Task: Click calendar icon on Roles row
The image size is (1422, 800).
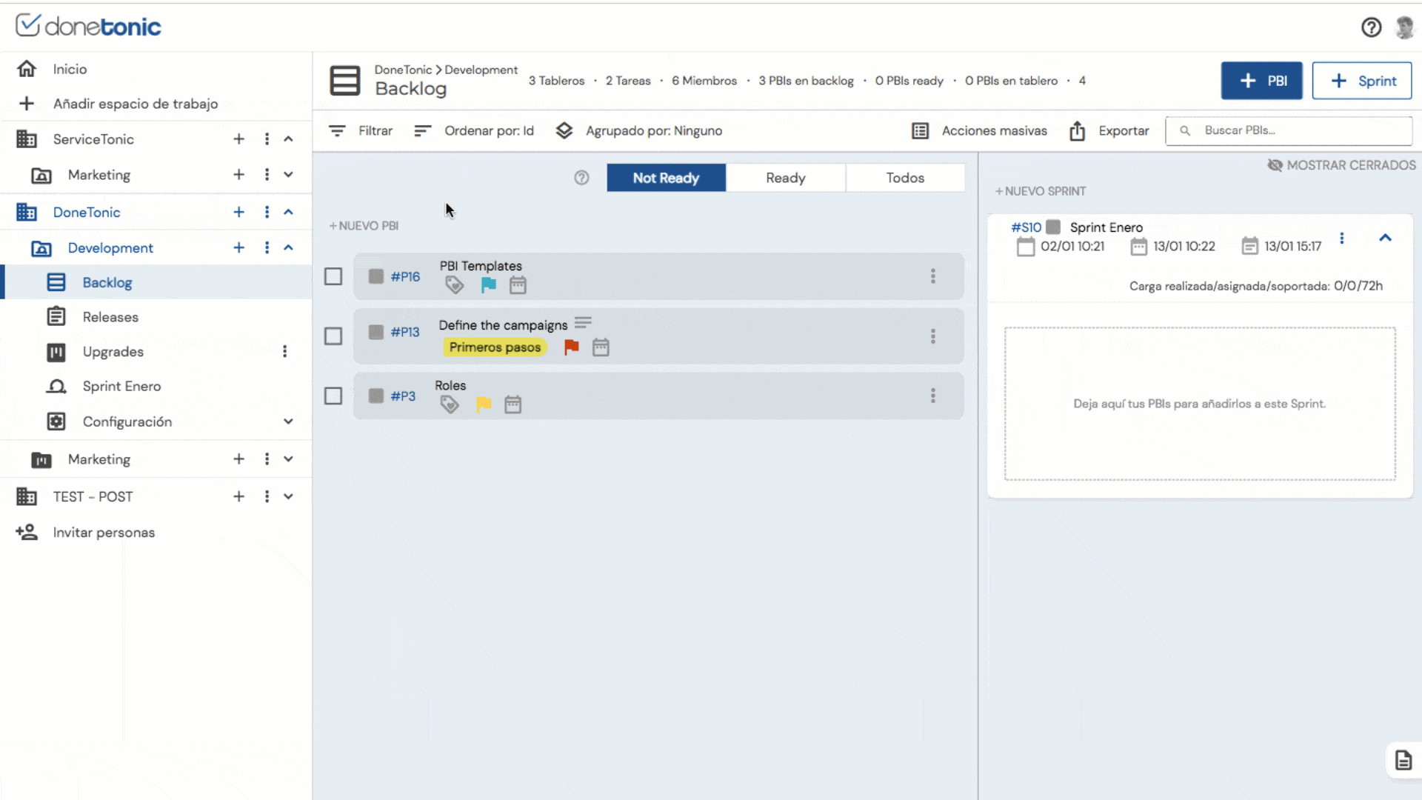Action: (x=513, y=404)
